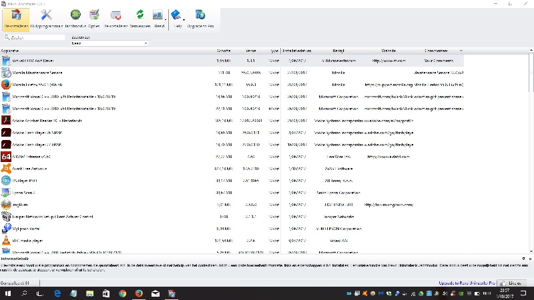Image resolution: width=534 pixels, height=300 pixels.
Task: Click scroll-down arrow of program list
Action: pos(531,252)
